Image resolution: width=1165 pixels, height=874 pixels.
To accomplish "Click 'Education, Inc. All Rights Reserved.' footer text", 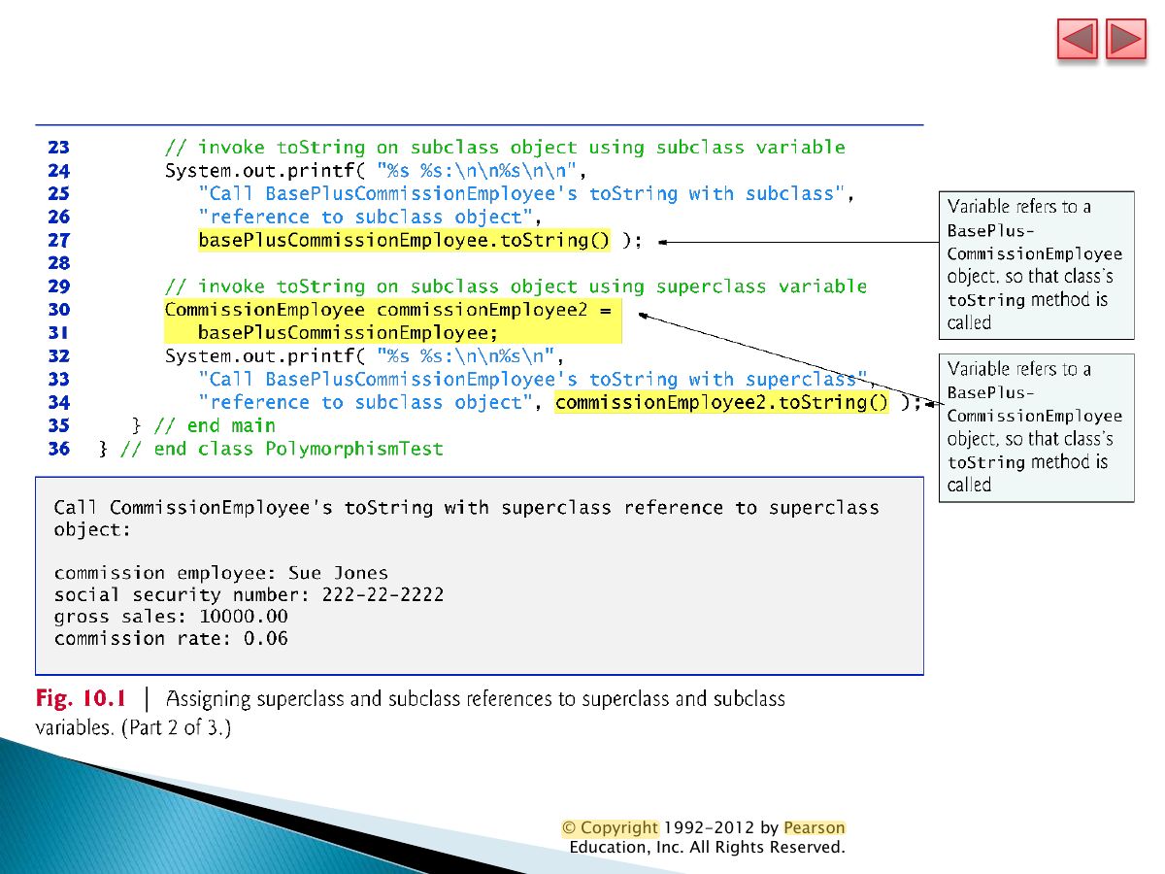I will point(707,848).
